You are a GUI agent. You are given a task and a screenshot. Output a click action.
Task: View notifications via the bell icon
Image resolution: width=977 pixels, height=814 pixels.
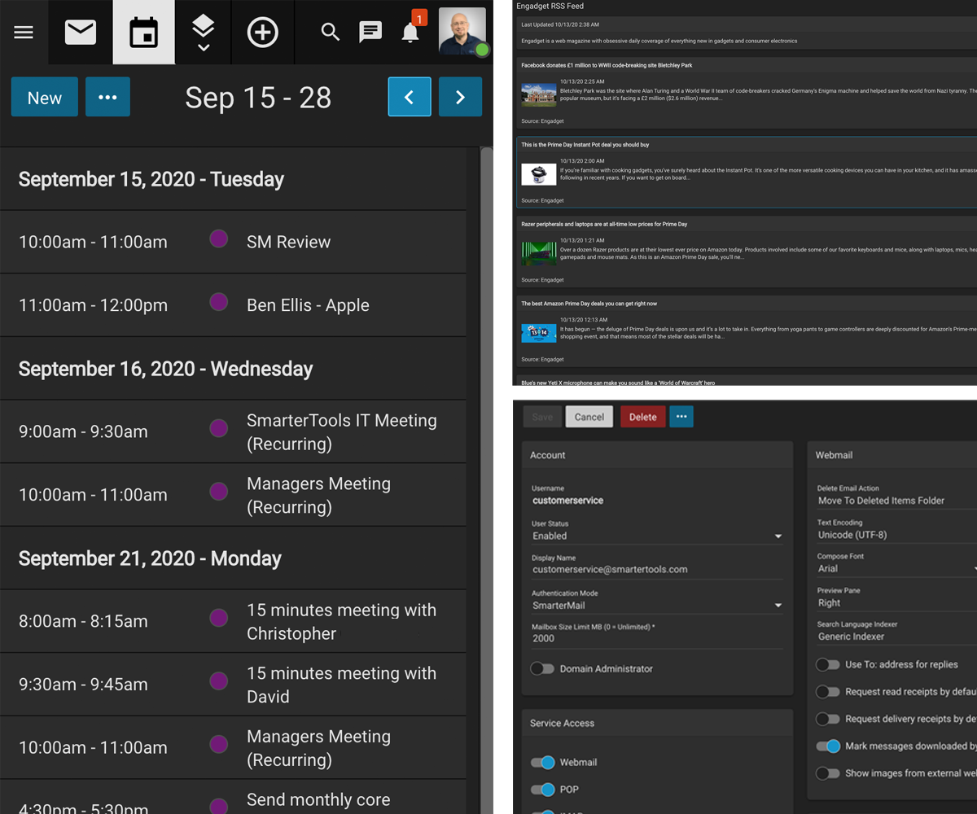pos(411,33)
